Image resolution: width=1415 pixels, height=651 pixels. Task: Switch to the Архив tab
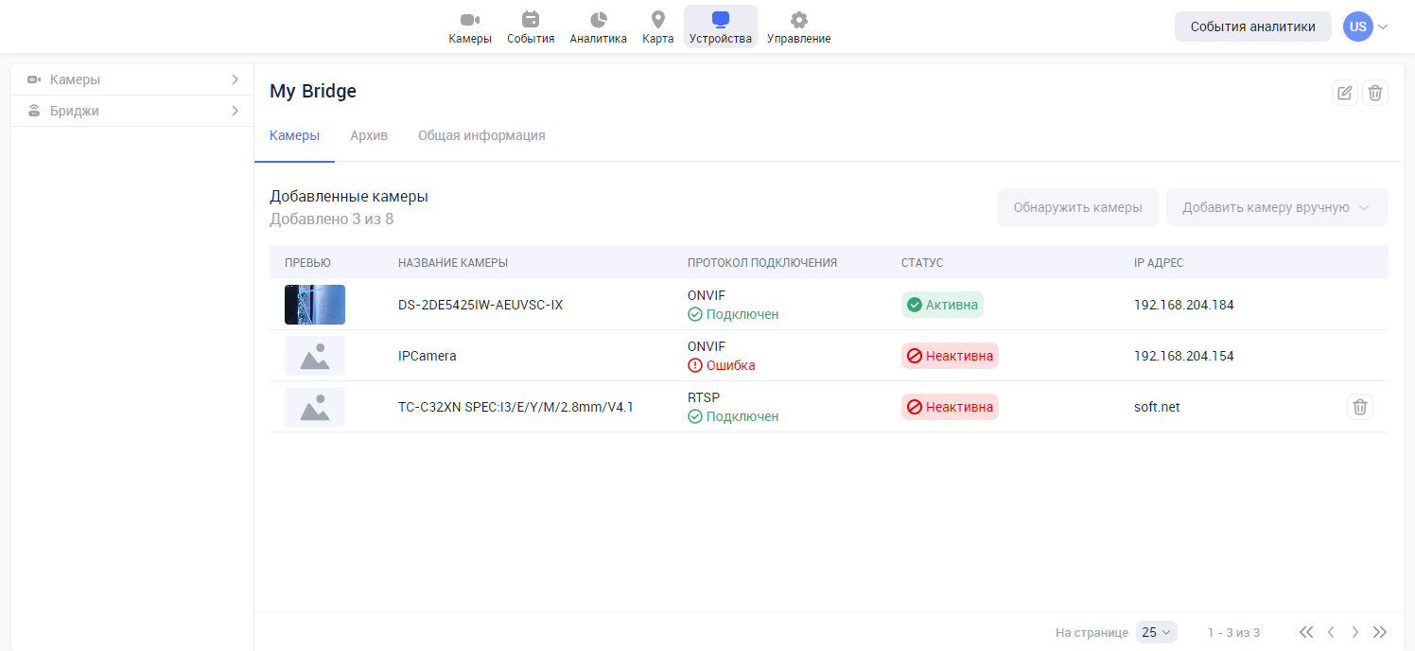pyautogui.click(x=369, y=135)
